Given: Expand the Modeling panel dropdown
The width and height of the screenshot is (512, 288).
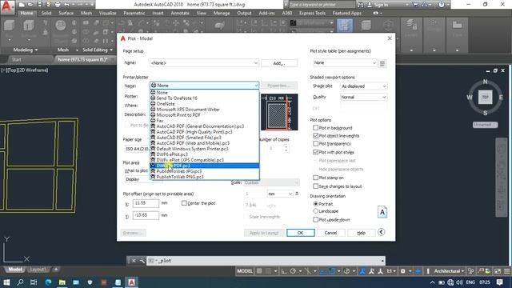Looking at the screenshot, I should [x=26, y=50].
